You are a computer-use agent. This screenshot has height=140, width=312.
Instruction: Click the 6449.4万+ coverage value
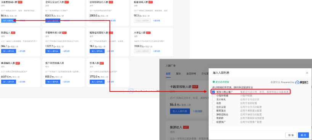point(5,77)
